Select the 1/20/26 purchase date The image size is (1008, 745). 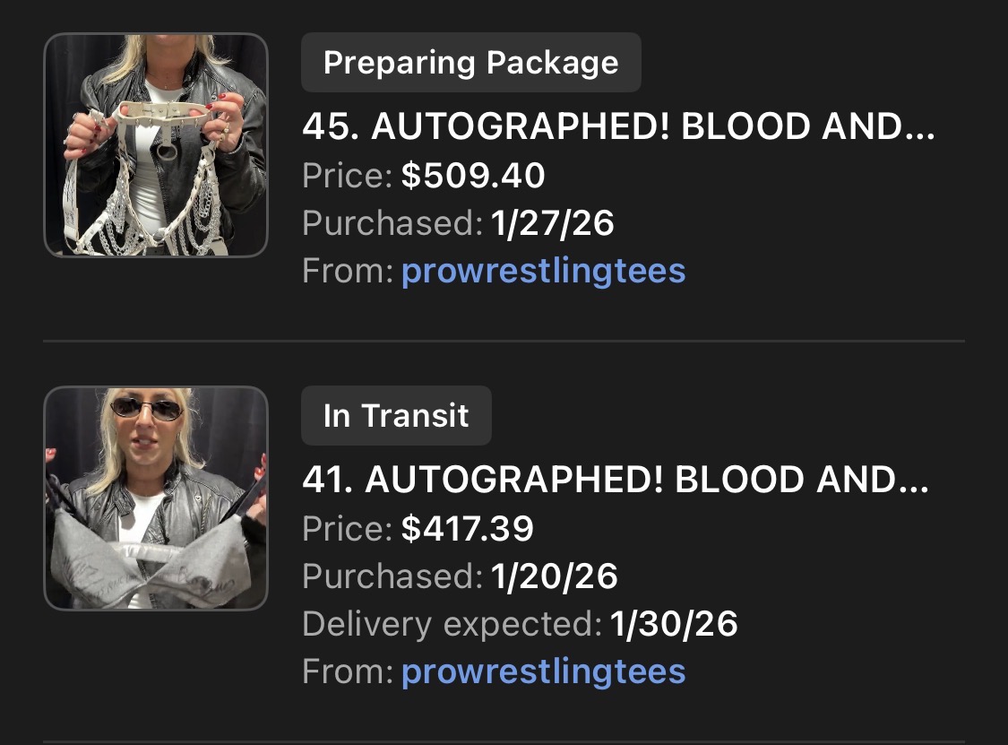point(554,576)
